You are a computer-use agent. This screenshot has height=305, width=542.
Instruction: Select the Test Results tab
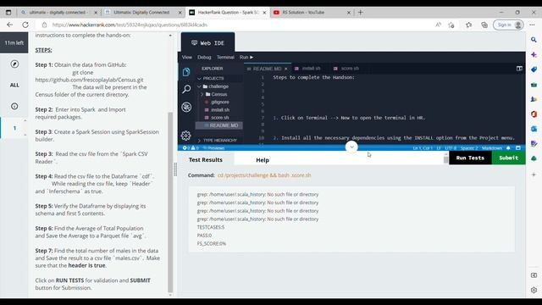click(x=206, y=160)
